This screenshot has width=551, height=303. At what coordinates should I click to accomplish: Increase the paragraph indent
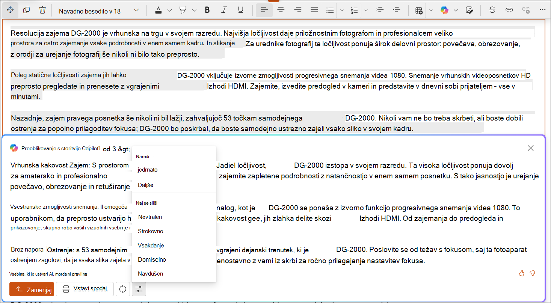pos(380,10)
